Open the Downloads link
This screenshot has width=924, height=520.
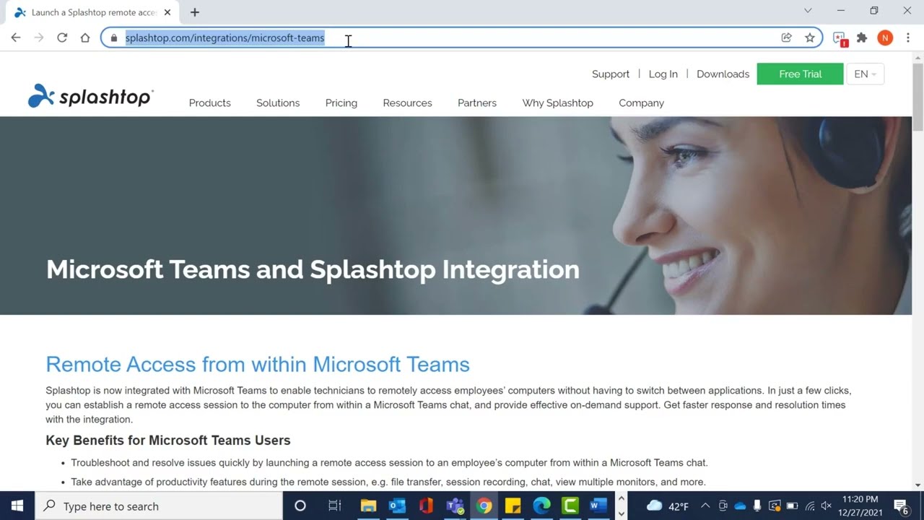pyautogui.click(x=723, y=74)
